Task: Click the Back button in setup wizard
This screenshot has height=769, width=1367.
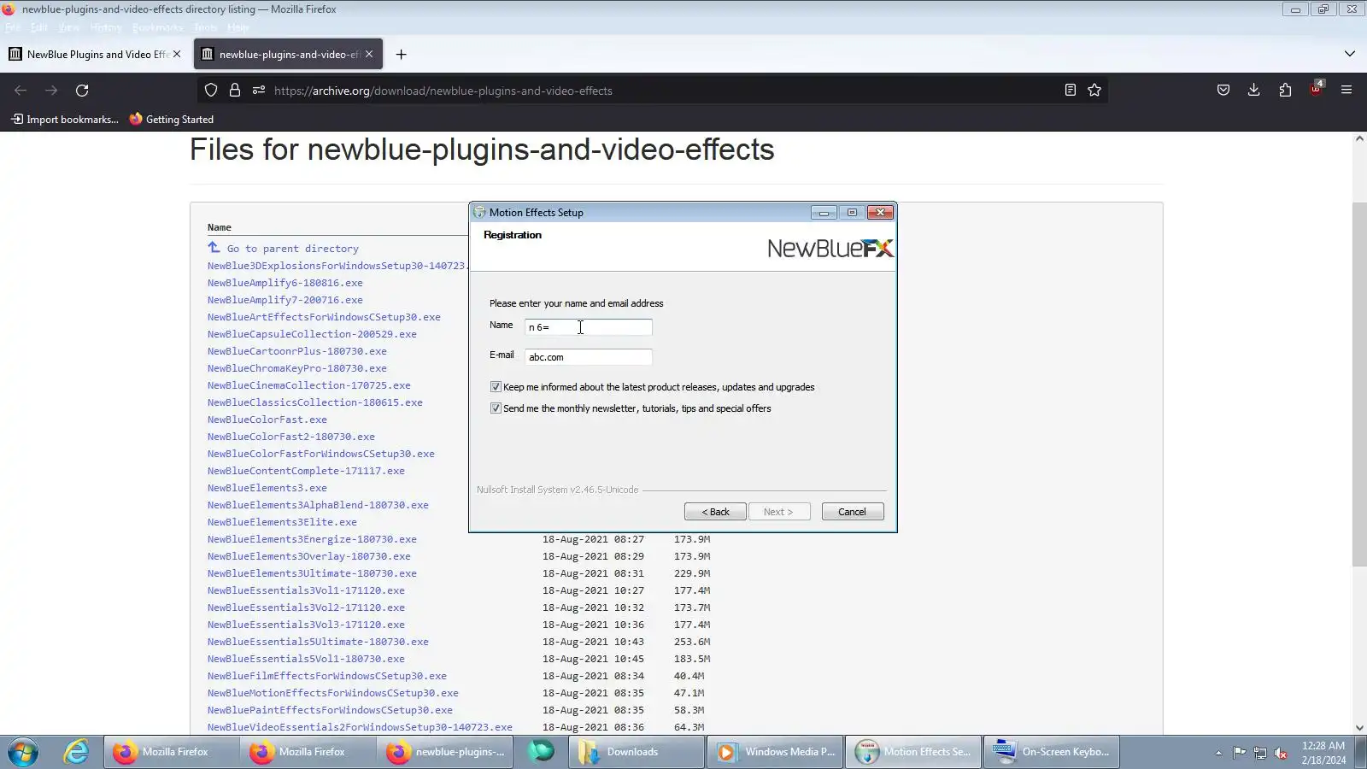Action: click(715, 512)
